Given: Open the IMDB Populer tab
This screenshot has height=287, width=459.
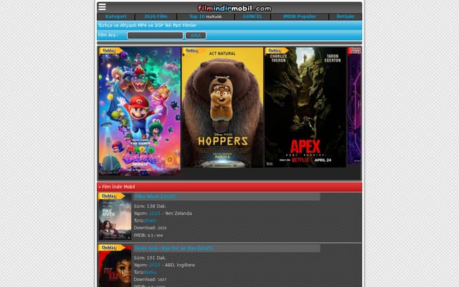Looking at the screenshot, I should [x=300, y=17].
